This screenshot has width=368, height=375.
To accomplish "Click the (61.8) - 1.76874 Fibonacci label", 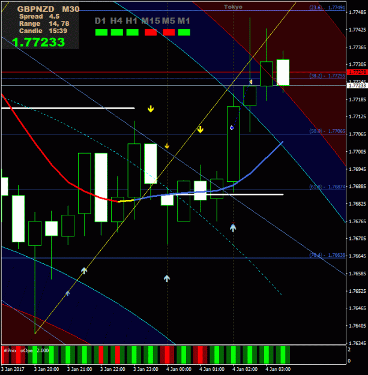I will click(x=327, y=187).
